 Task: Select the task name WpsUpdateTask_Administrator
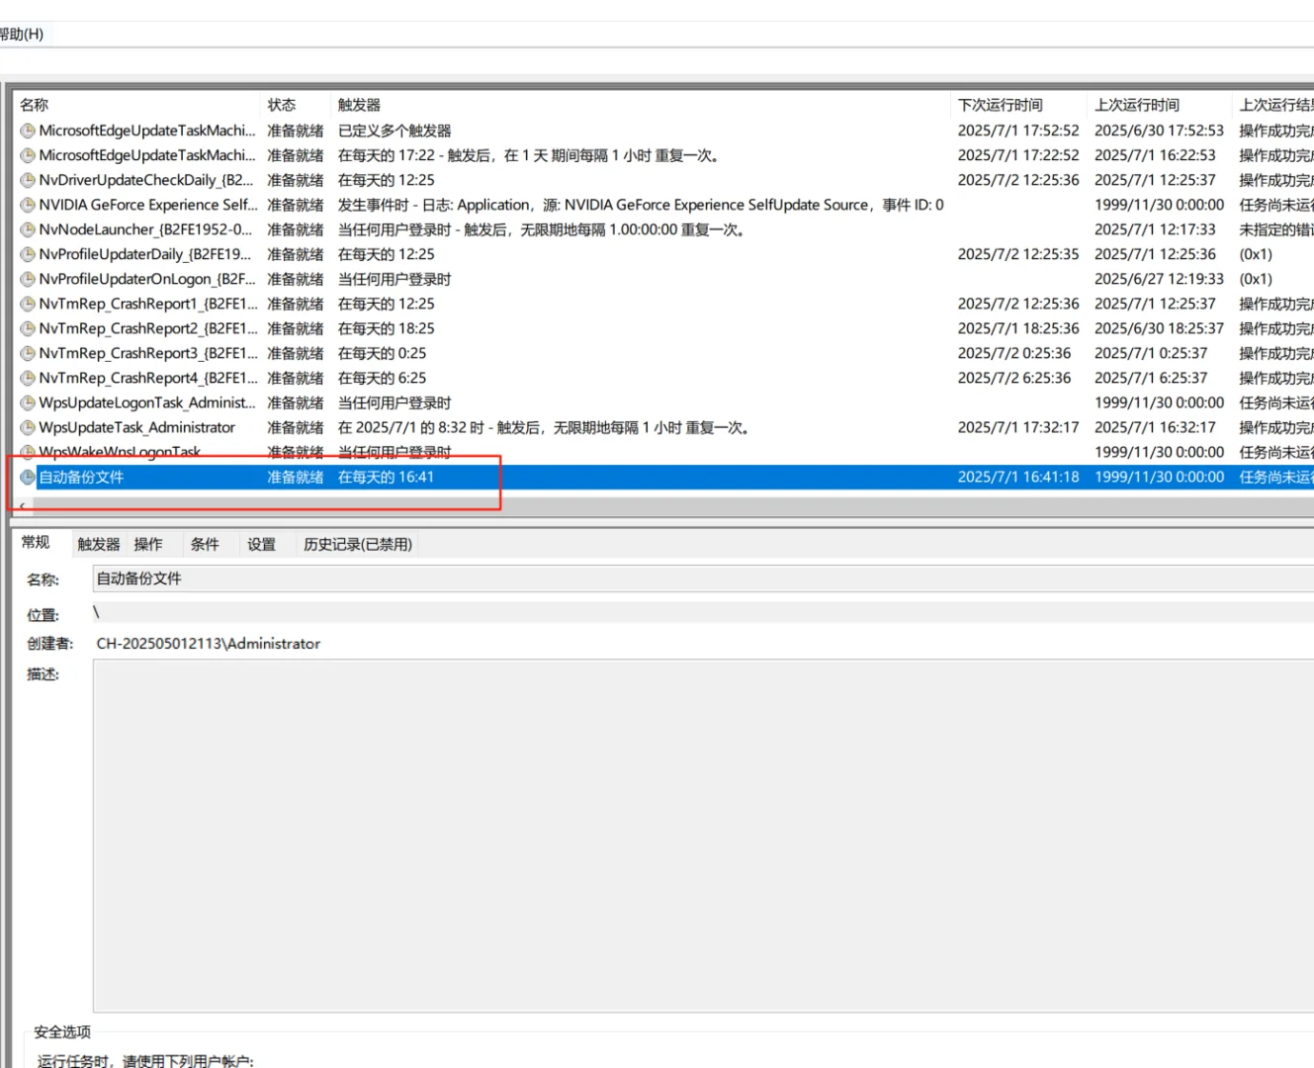[x=137, y=427]
